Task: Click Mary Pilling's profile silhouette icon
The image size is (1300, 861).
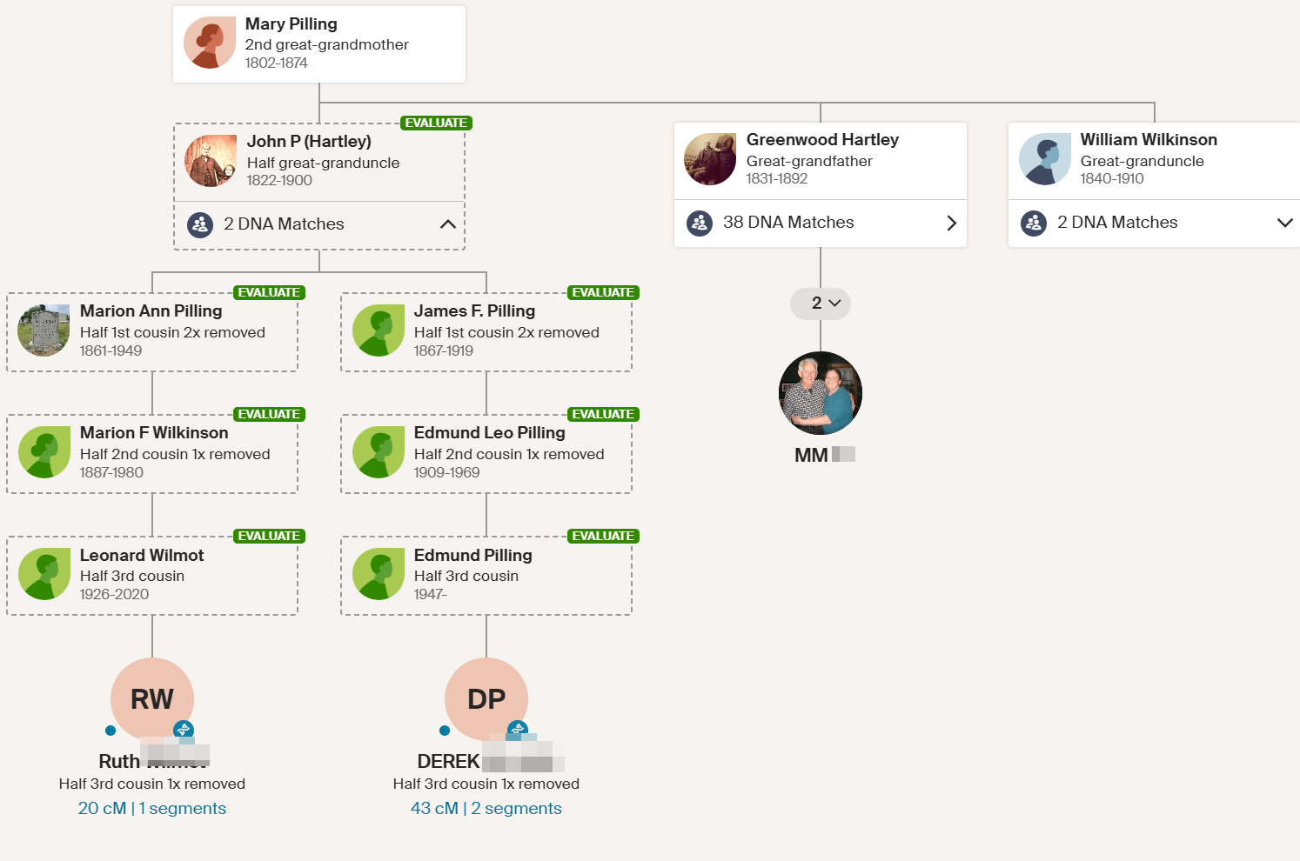Action: click(209, 43)
